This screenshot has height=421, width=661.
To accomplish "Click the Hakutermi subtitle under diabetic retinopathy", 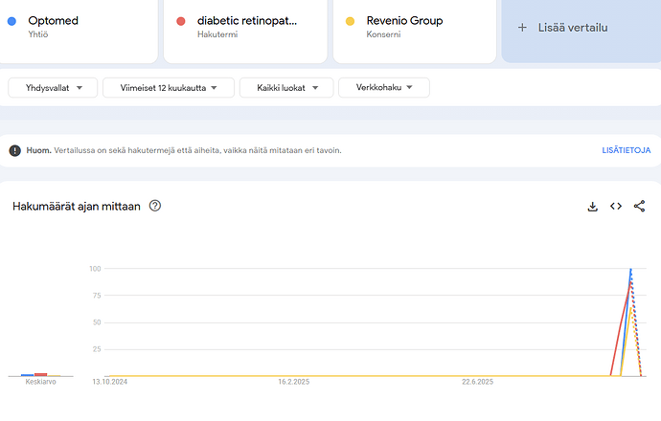I will (217, 34).
